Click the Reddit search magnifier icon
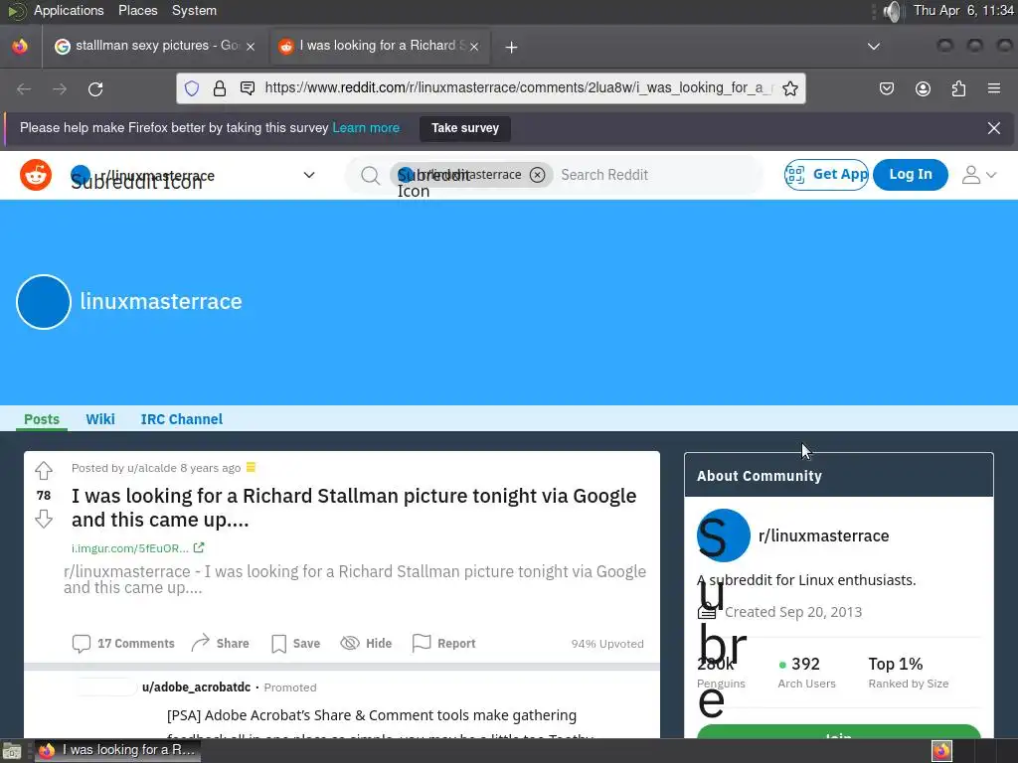Screen dimensions: 1018x763 (370, 175)
